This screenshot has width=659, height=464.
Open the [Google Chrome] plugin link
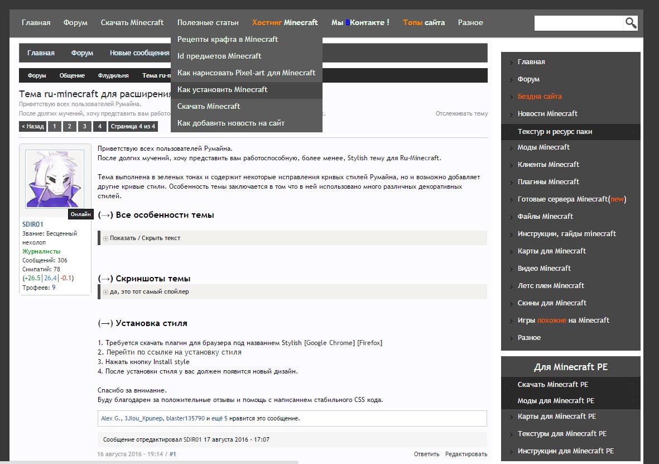pyautogui.click(x=329, y=343)
